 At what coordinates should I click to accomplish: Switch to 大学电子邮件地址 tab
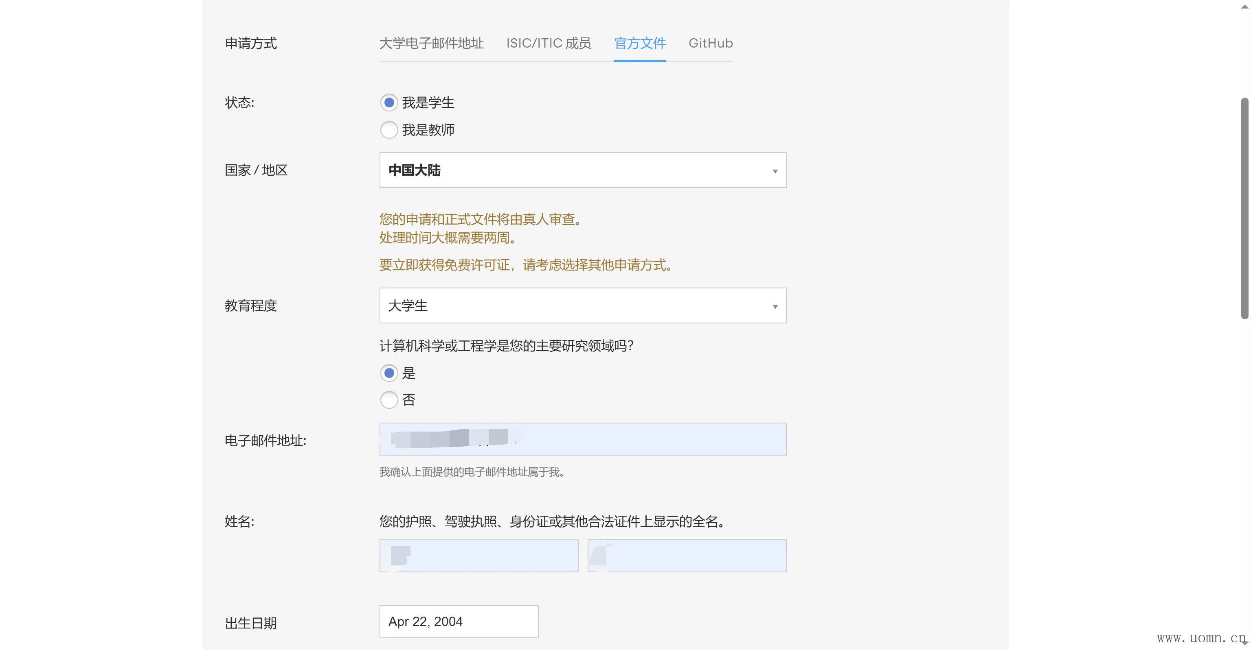coord(431,44)
